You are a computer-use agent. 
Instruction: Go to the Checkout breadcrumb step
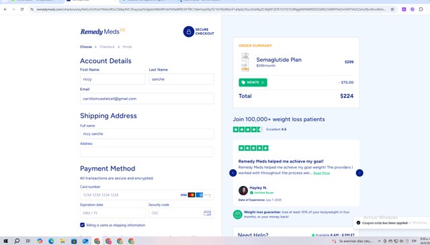pos(107,47)
